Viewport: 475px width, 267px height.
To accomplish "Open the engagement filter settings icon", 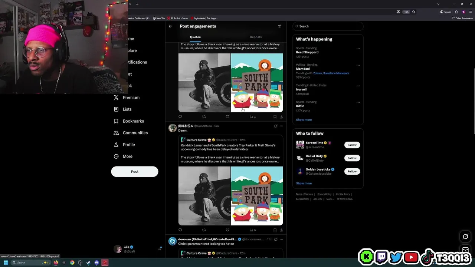I will 279,26.
